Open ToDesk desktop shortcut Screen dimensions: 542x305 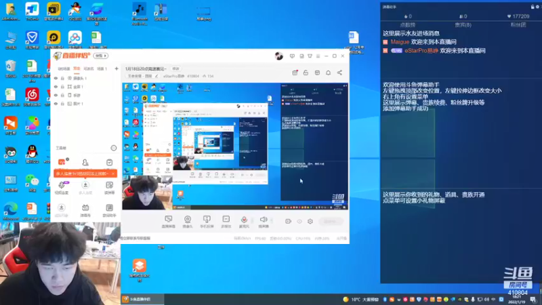pos(32,12)
